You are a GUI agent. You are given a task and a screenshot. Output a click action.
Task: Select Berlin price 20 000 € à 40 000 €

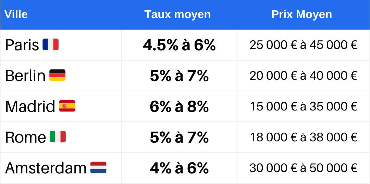click(x=303, y=76)
